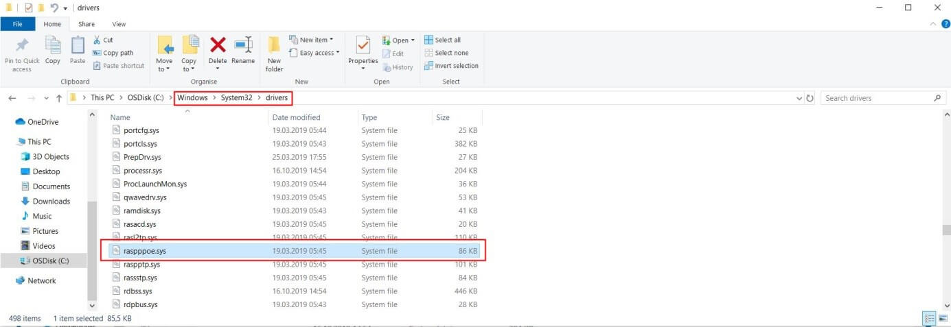Click OSDisk (C:) in address bar
Viewport: 951px width, 327px height.
(x=146, y=98)
